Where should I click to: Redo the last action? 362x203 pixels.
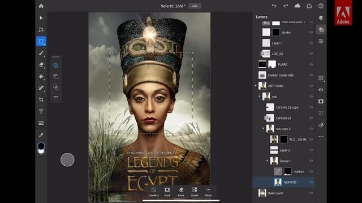tap(286, 6)
